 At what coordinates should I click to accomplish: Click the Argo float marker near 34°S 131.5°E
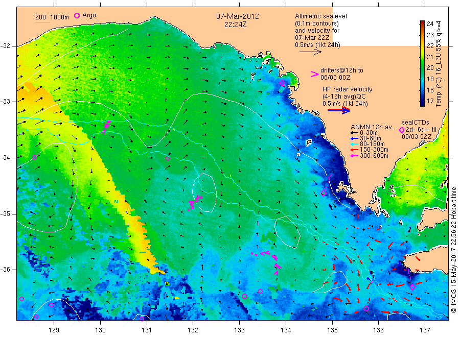click(x=168, y=159)
